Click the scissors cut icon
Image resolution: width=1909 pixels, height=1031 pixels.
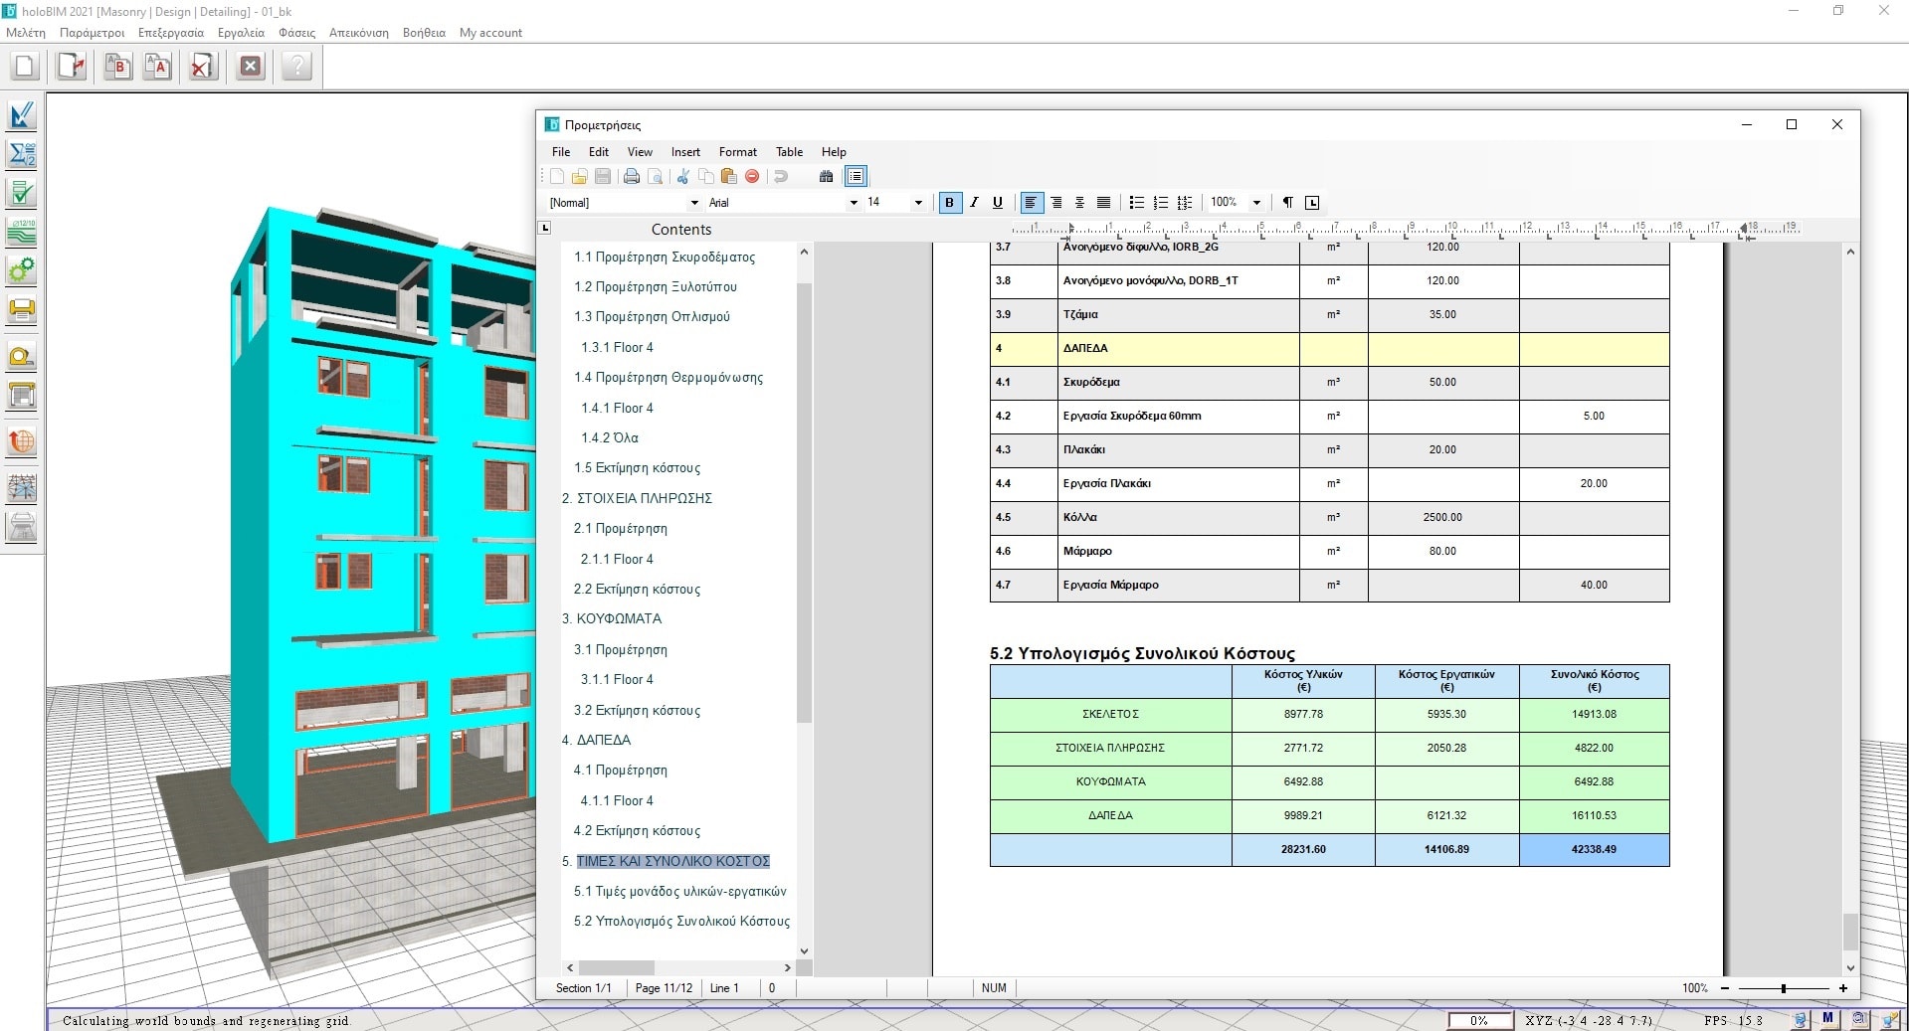pyautogui.click(x=682, y=176)
